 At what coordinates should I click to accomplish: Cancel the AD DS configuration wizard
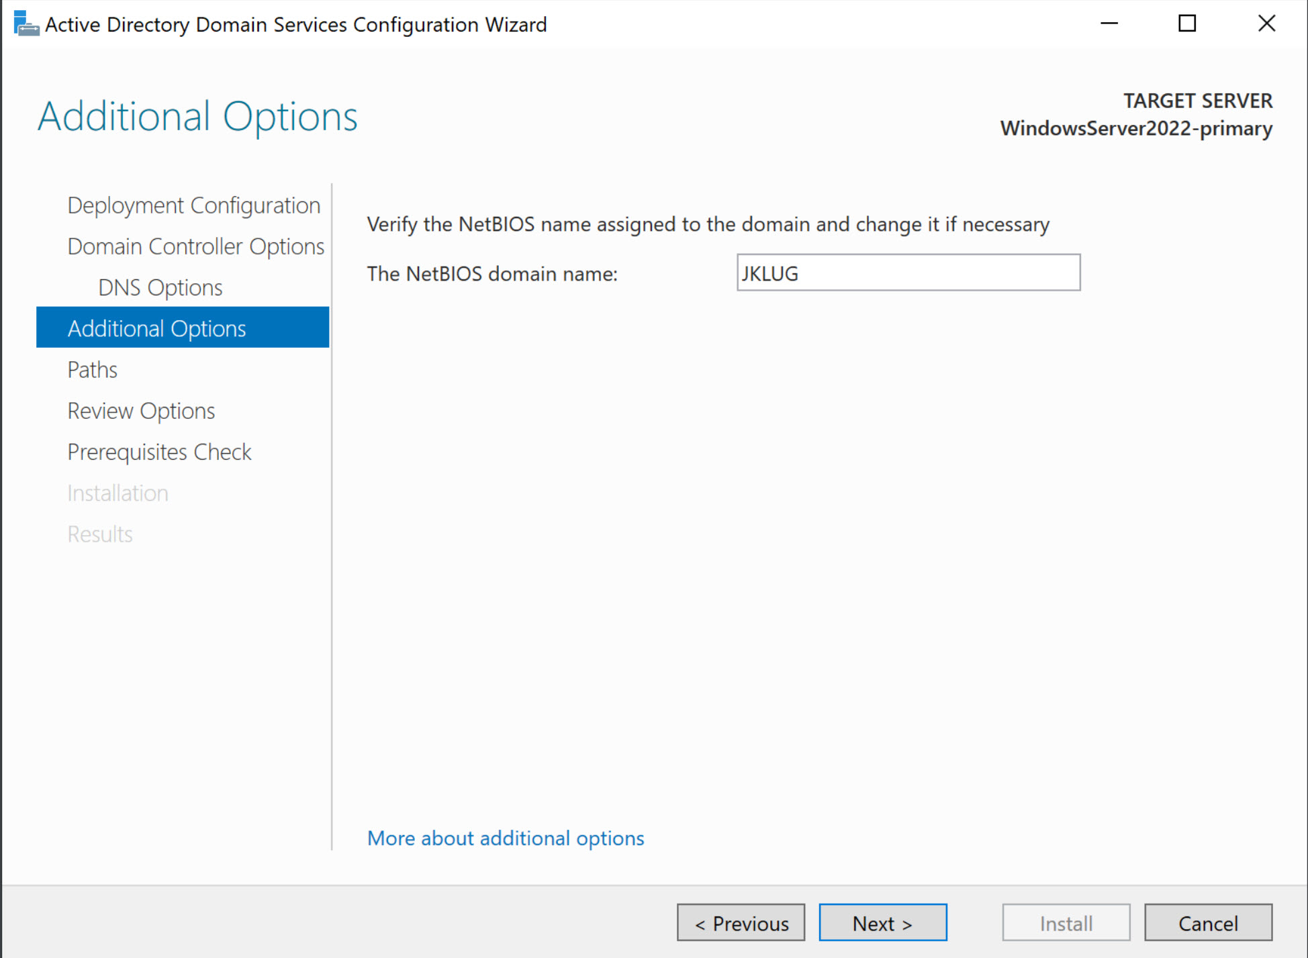[1208, 922]
